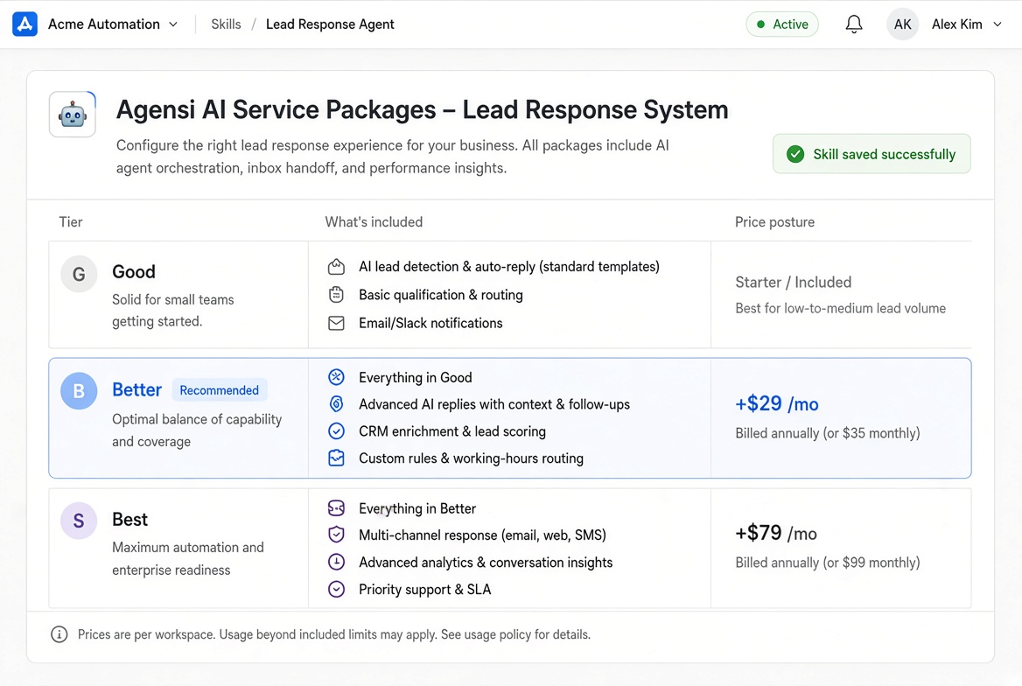Click Billed annually (or $99 monthly) text
1022x686 pixels.
[828, 563]
